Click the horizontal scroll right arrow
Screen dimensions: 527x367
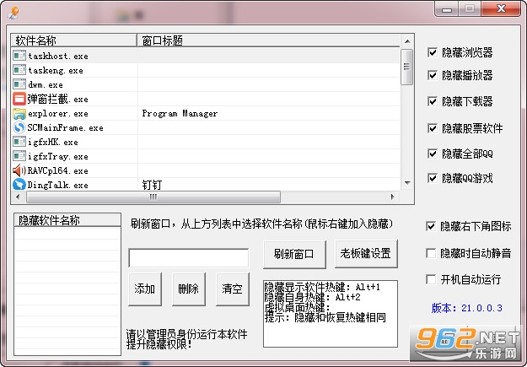pos(392,197)
